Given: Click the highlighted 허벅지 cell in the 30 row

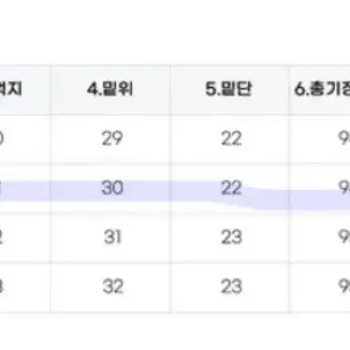Looking at the screenshot, I should tap(25, 188).
